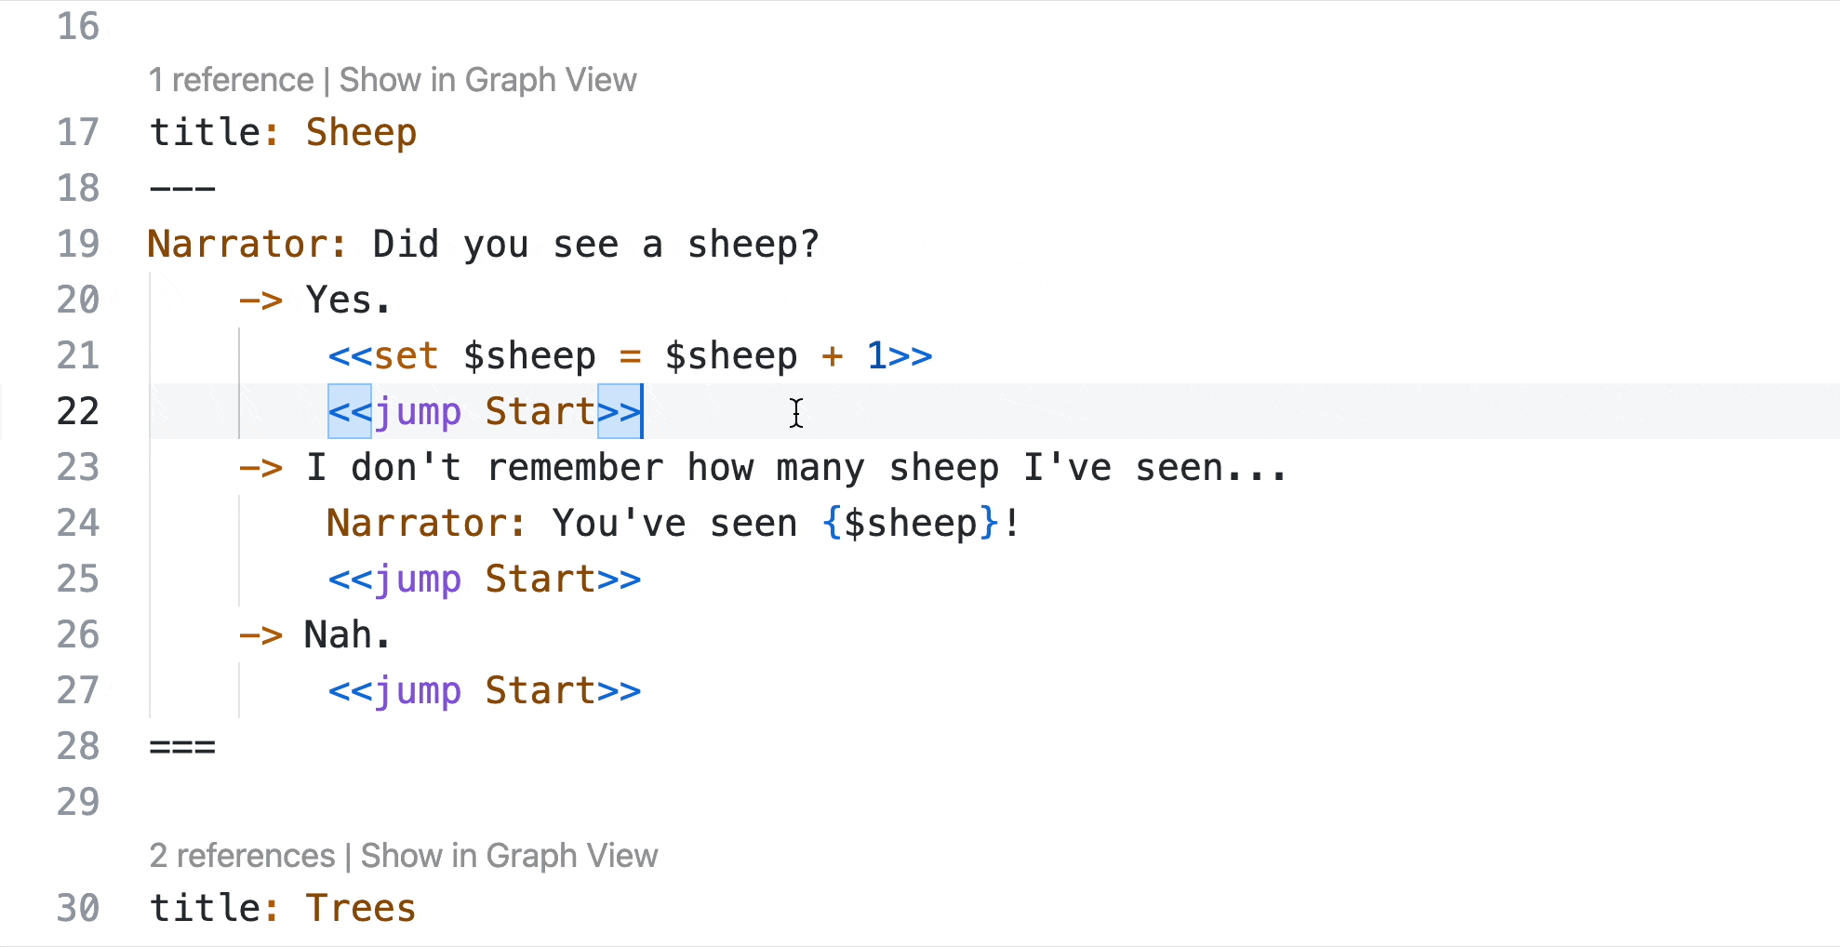The height and width of the screenshot is (947, 1840).
Task: Click the "Start" jump target on line 25
Action: [x=540, y=579]
